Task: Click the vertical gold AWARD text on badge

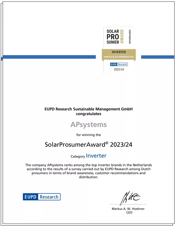Action: pyautogui.click(x=122, y=37)
